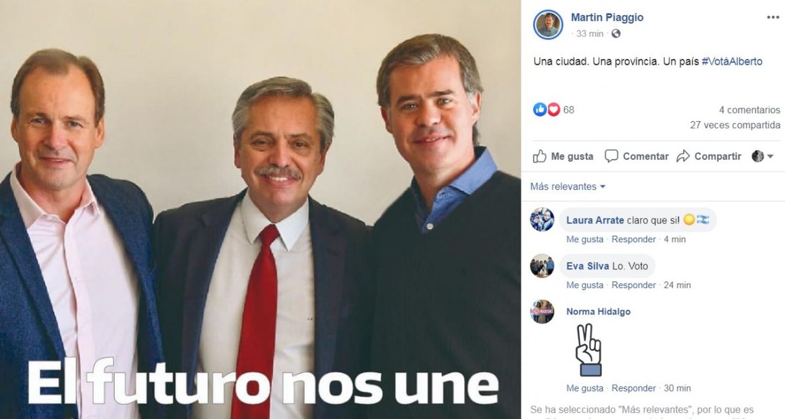Image resolution: width=785 pixels, height=419 pixels.
Task: Open the 27 veces compartida link
Action: click(735, 125)
